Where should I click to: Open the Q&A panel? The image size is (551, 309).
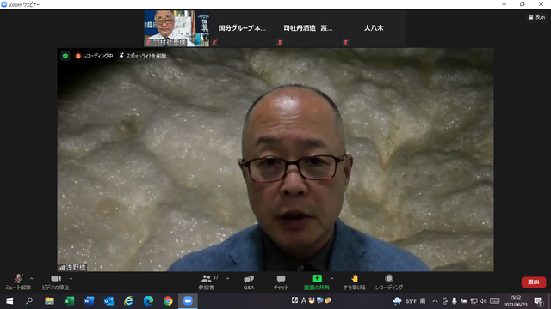tap(249, 282)
